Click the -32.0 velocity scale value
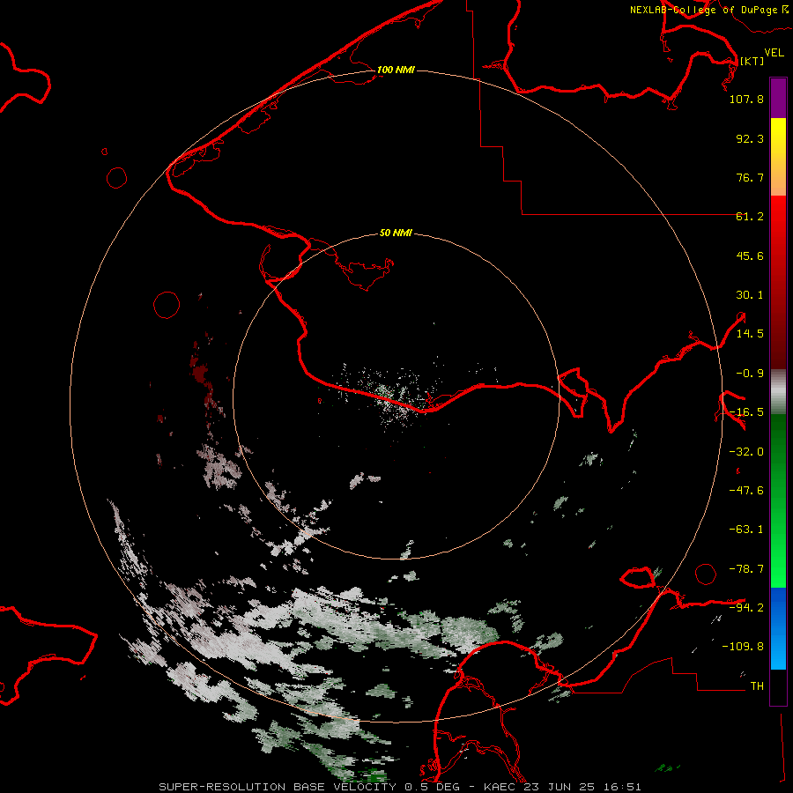The image size is (793, 793). [x=746, y=452]
